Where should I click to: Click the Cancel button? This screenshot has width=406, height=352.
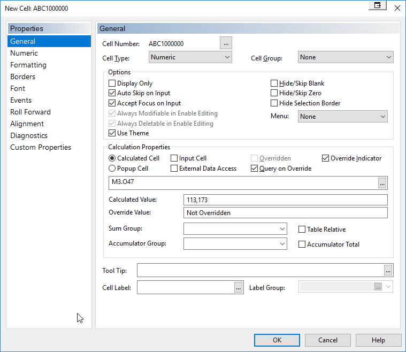(x=327, y=340)
